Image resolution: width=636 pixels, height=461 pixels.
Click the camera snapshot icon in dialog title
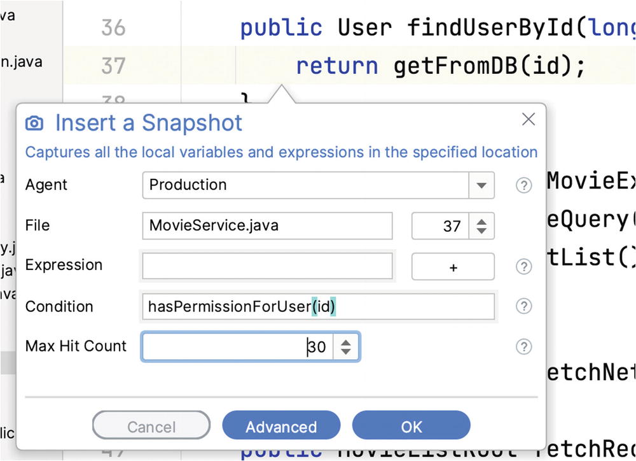(34, 123)
